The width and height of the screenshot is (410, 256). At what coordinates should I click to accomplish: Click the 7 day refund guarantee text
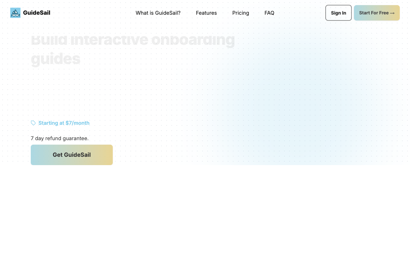(x=60, y=138)
